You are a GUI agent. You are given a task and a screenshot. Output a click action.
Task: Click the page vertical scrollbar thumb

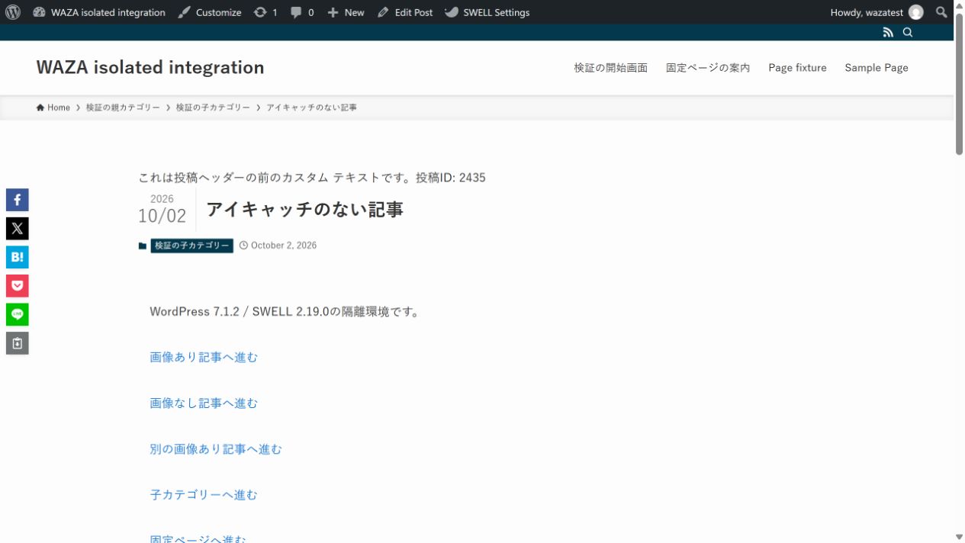pyautogui.click(x=959, y=84)
